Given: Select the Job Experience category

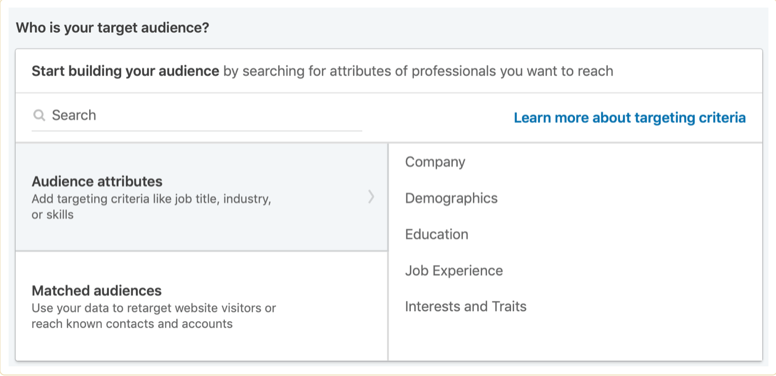Looking at the screenshot, I should (x=454, y=271).
